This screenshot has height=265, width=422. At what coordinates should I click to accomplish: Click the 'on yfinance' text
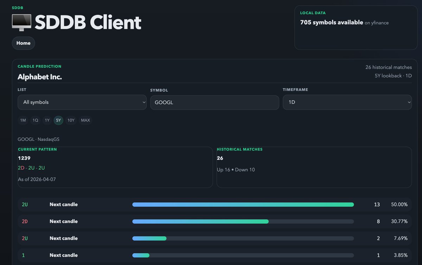[377, 23]
